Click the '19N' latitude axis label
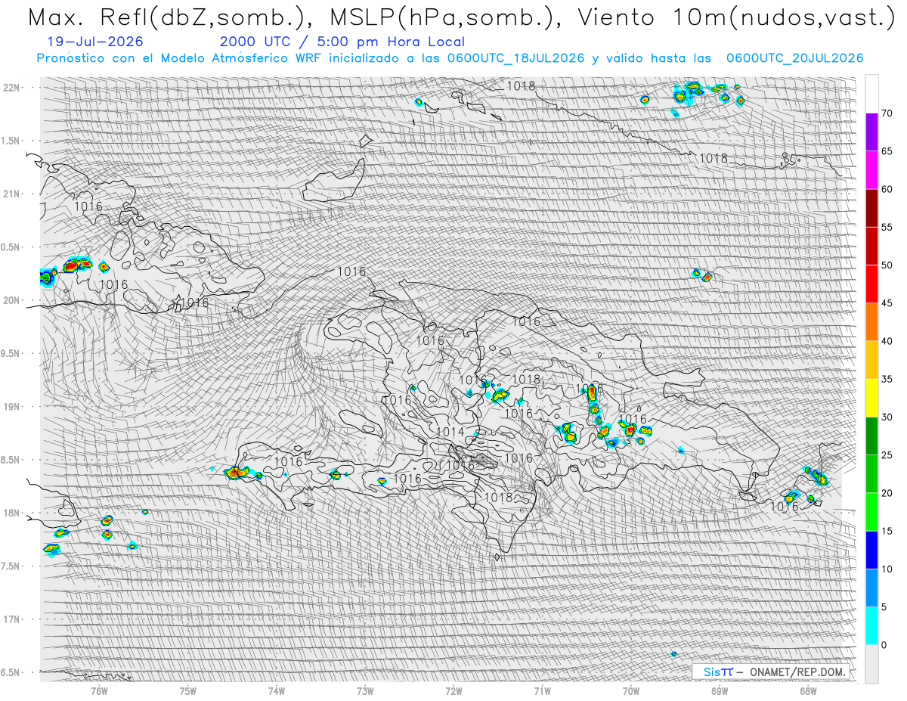The image size is (907, 701). (x=11, y=407)
